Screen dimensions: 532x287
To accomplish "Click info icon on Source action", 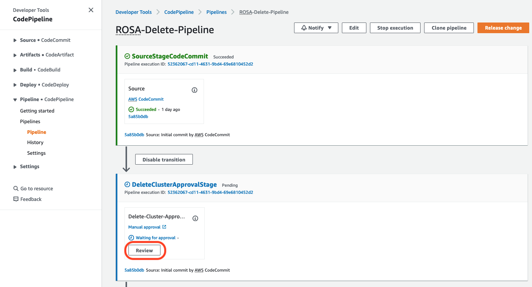I will tap(194, 90).
